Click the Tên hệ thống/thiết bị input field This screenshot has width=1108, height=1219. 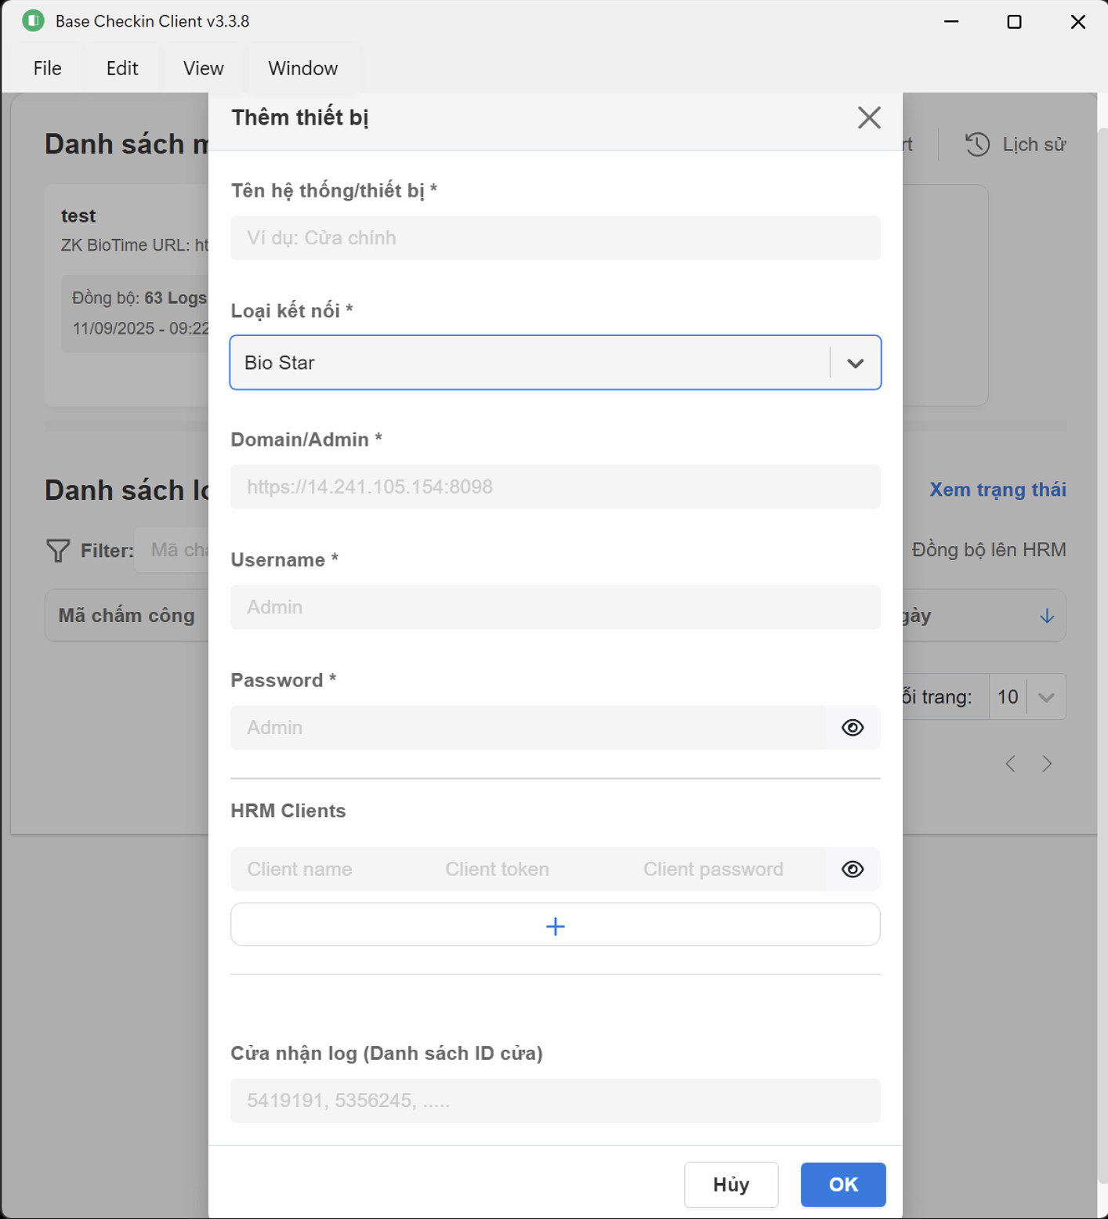[x=555, y=238]
